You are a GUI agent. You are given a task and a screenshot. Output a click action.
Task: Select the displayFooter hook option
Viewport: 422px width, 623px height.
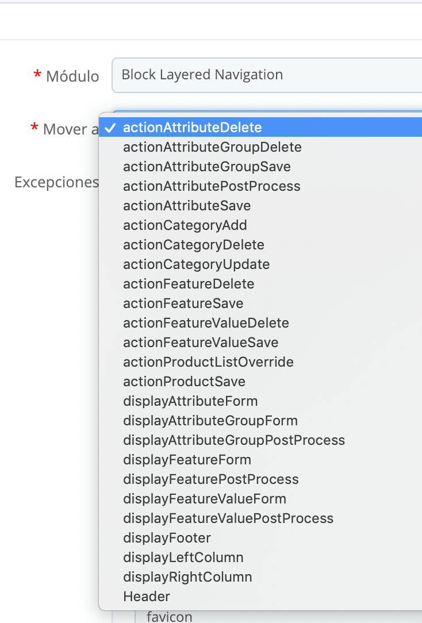[x=167, y=538]
